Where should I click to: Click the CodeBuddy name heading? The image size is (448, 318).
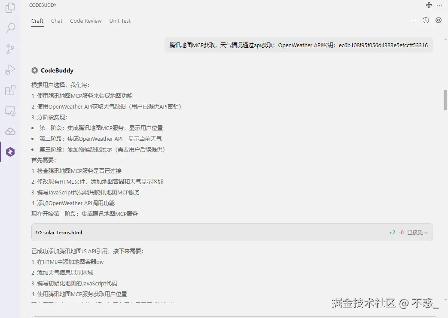click(x=57, y=70)
